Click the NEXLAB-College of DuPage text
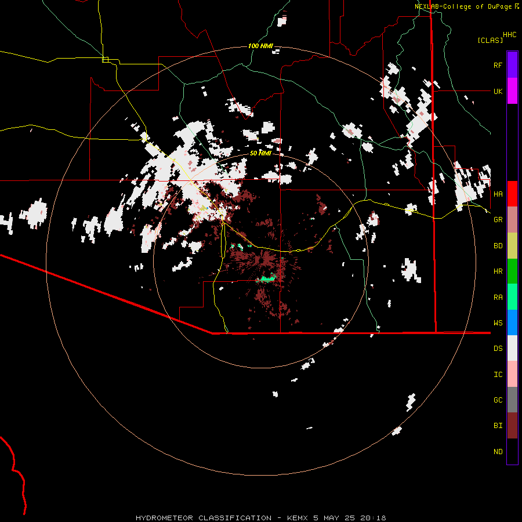The image size is (522, 522). 463,6
